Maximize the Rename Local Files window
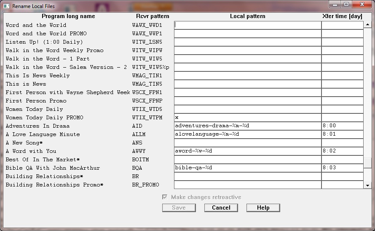The width and height of the screenshot is (375, 231). pos(346,5)
